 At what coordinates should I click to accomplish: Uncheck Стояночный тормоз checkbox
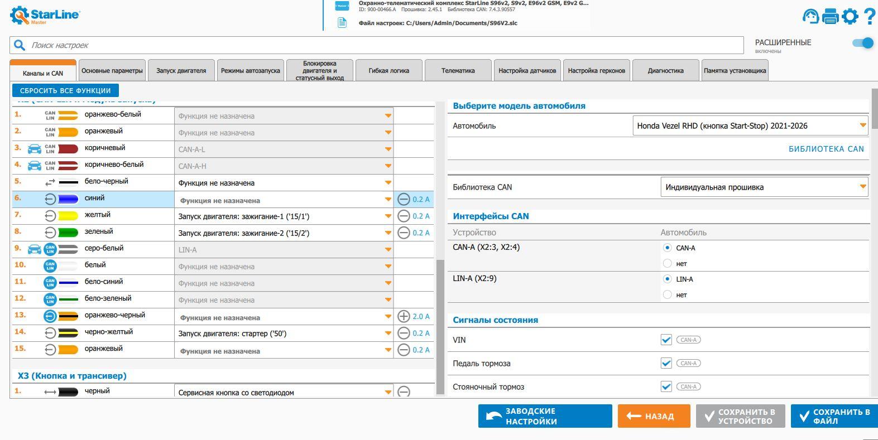pyautogui.click(x=666, y=386)
